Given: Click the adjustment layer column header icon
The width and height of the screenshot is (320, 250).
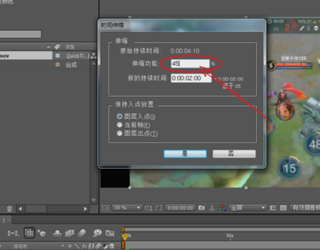Looking at the screenshot, I should point(105,246).
